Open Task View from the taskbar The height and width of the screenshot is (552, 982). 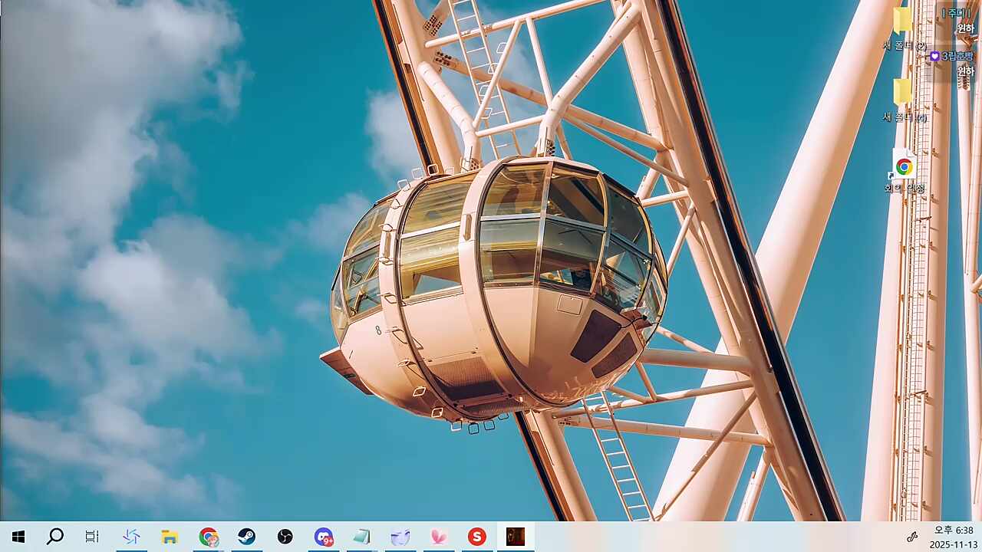tap(92, 537)
